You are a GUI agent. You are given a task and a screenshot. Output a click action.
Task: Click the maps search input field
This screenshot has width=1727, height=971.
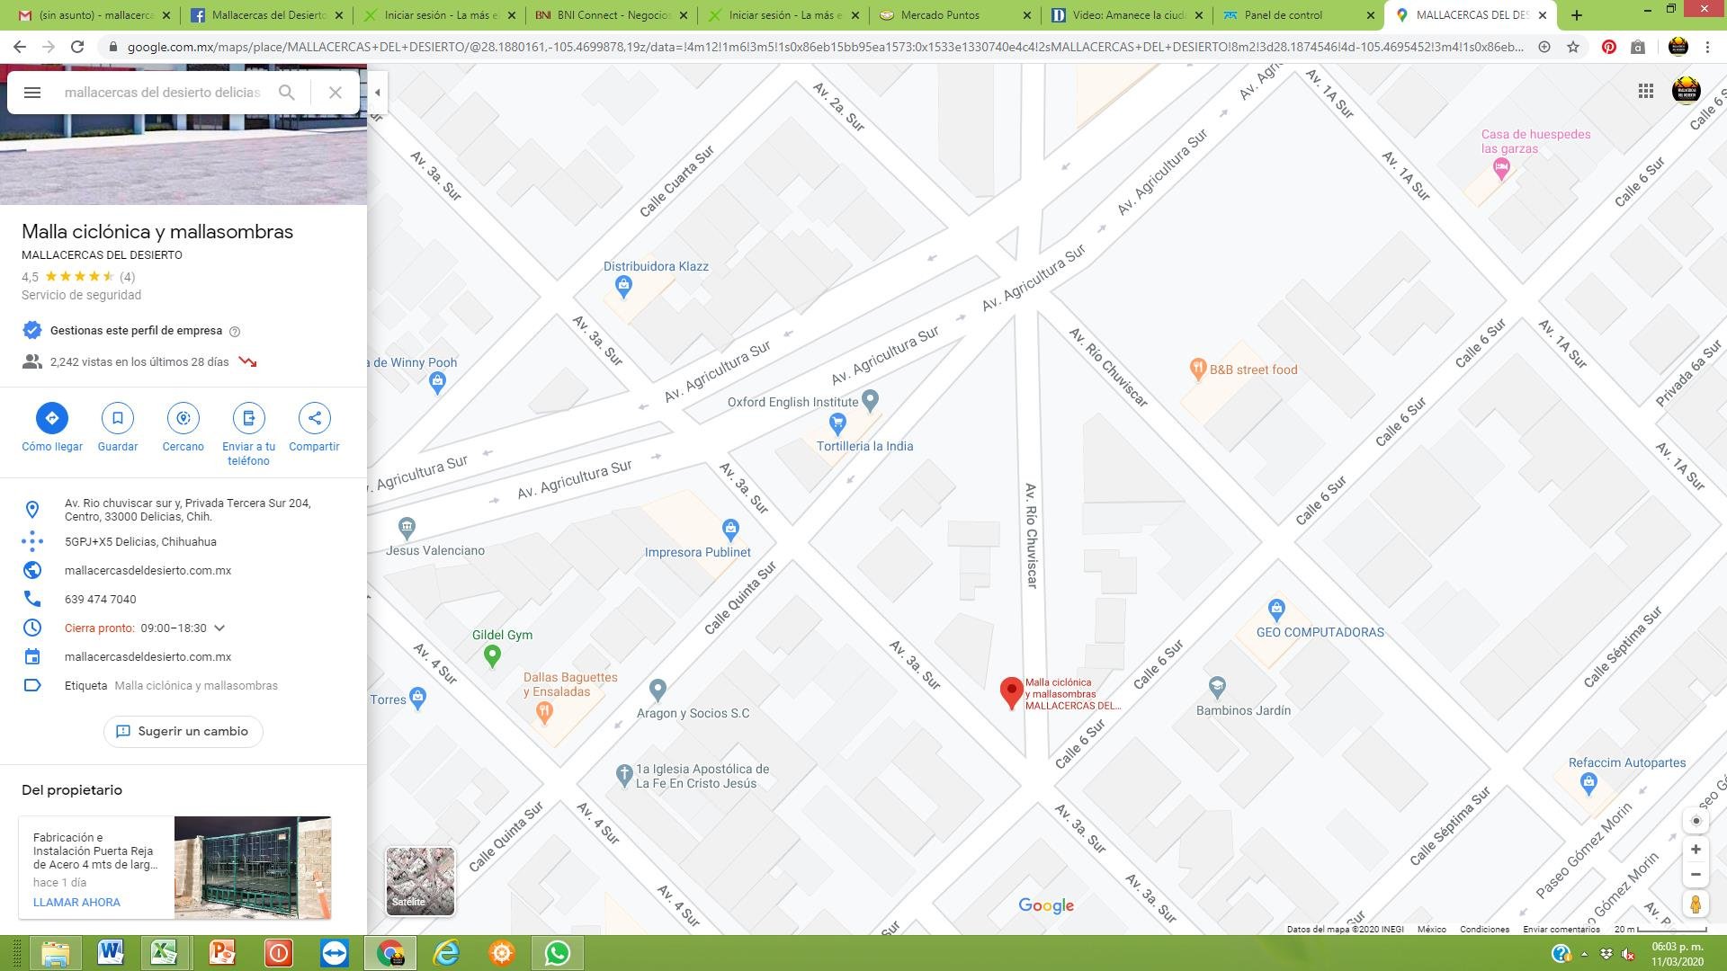pos(162,93)
